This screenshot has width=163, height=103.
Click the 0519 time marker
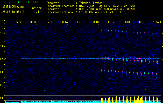[x=142, y=22]
